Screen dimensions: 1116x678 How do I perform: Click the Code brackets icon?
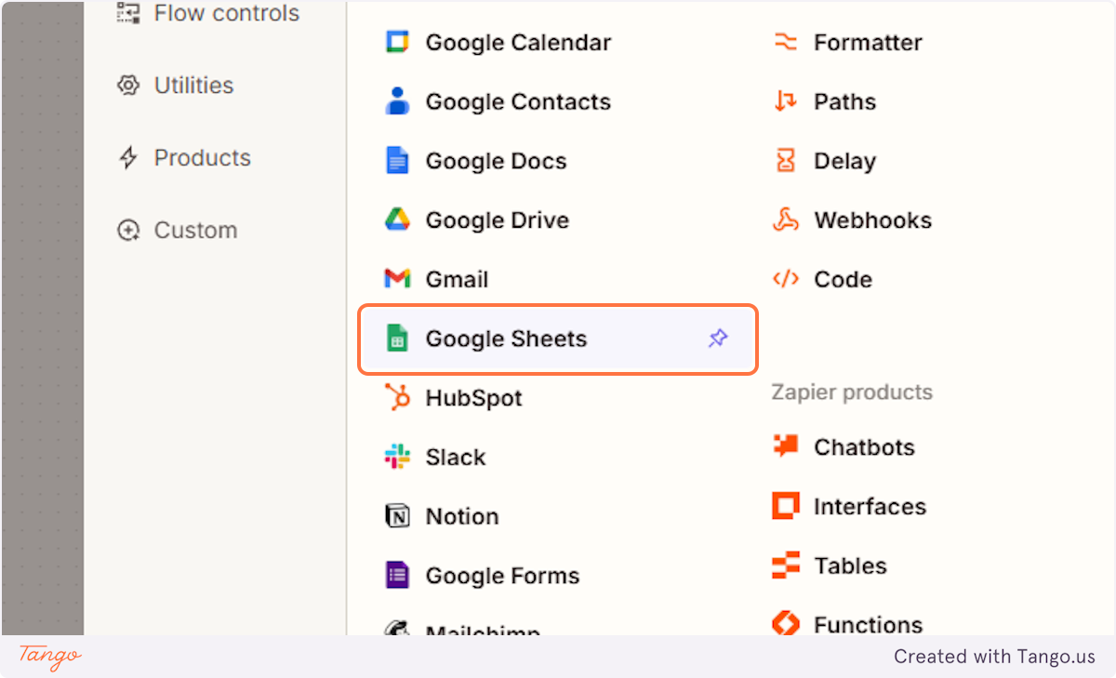coord(786,279)
